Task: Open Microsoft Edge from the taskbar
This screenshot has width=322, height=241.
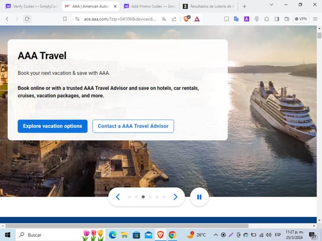Action: 113,235
